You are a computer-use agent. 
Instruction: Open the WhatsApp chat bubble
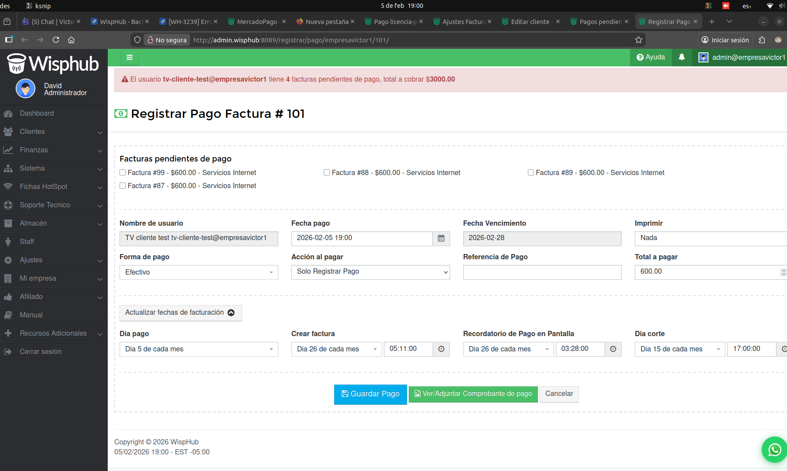(x=774, y=449)
